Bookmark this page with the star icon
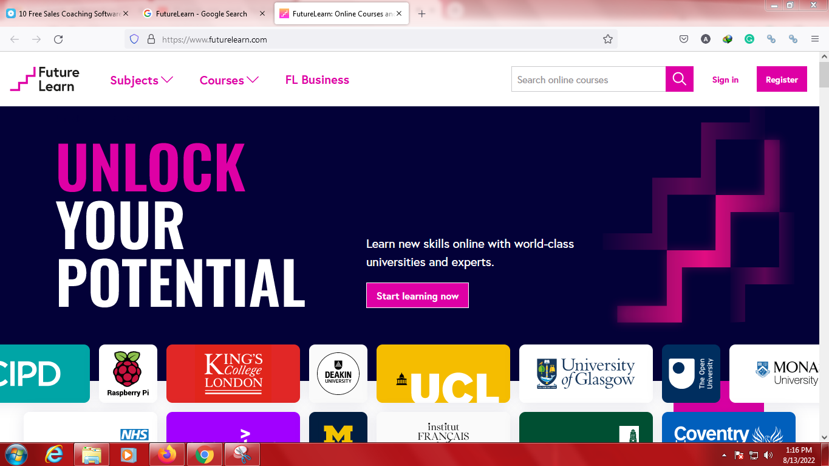This screenshot has height=466, width=829. click(608, 39)
